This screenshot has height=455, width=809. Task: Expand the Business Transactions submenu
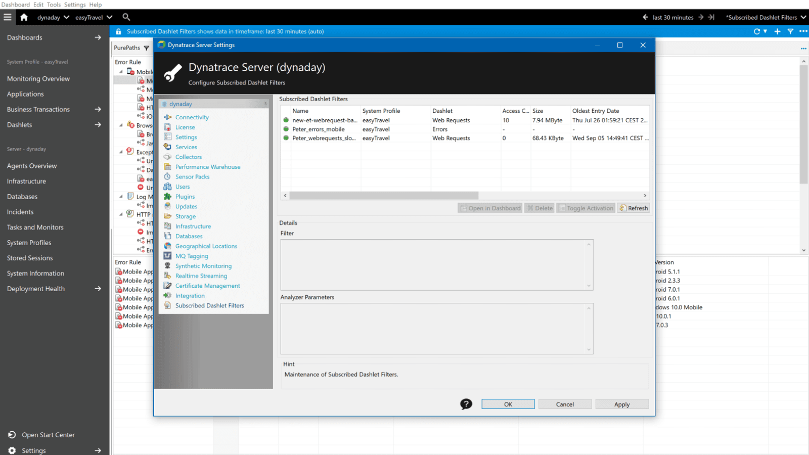point(98,109)
